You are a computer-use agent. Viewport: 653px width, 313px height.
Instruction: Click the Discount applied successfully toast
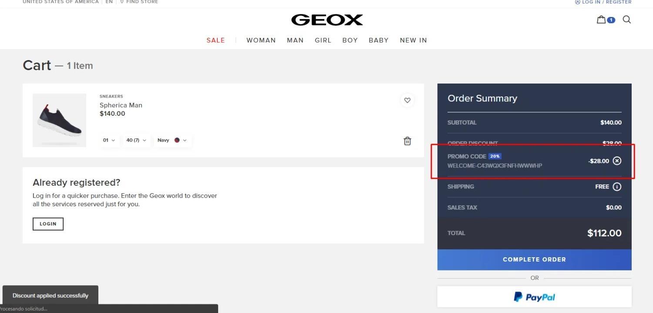click(50, 295)
